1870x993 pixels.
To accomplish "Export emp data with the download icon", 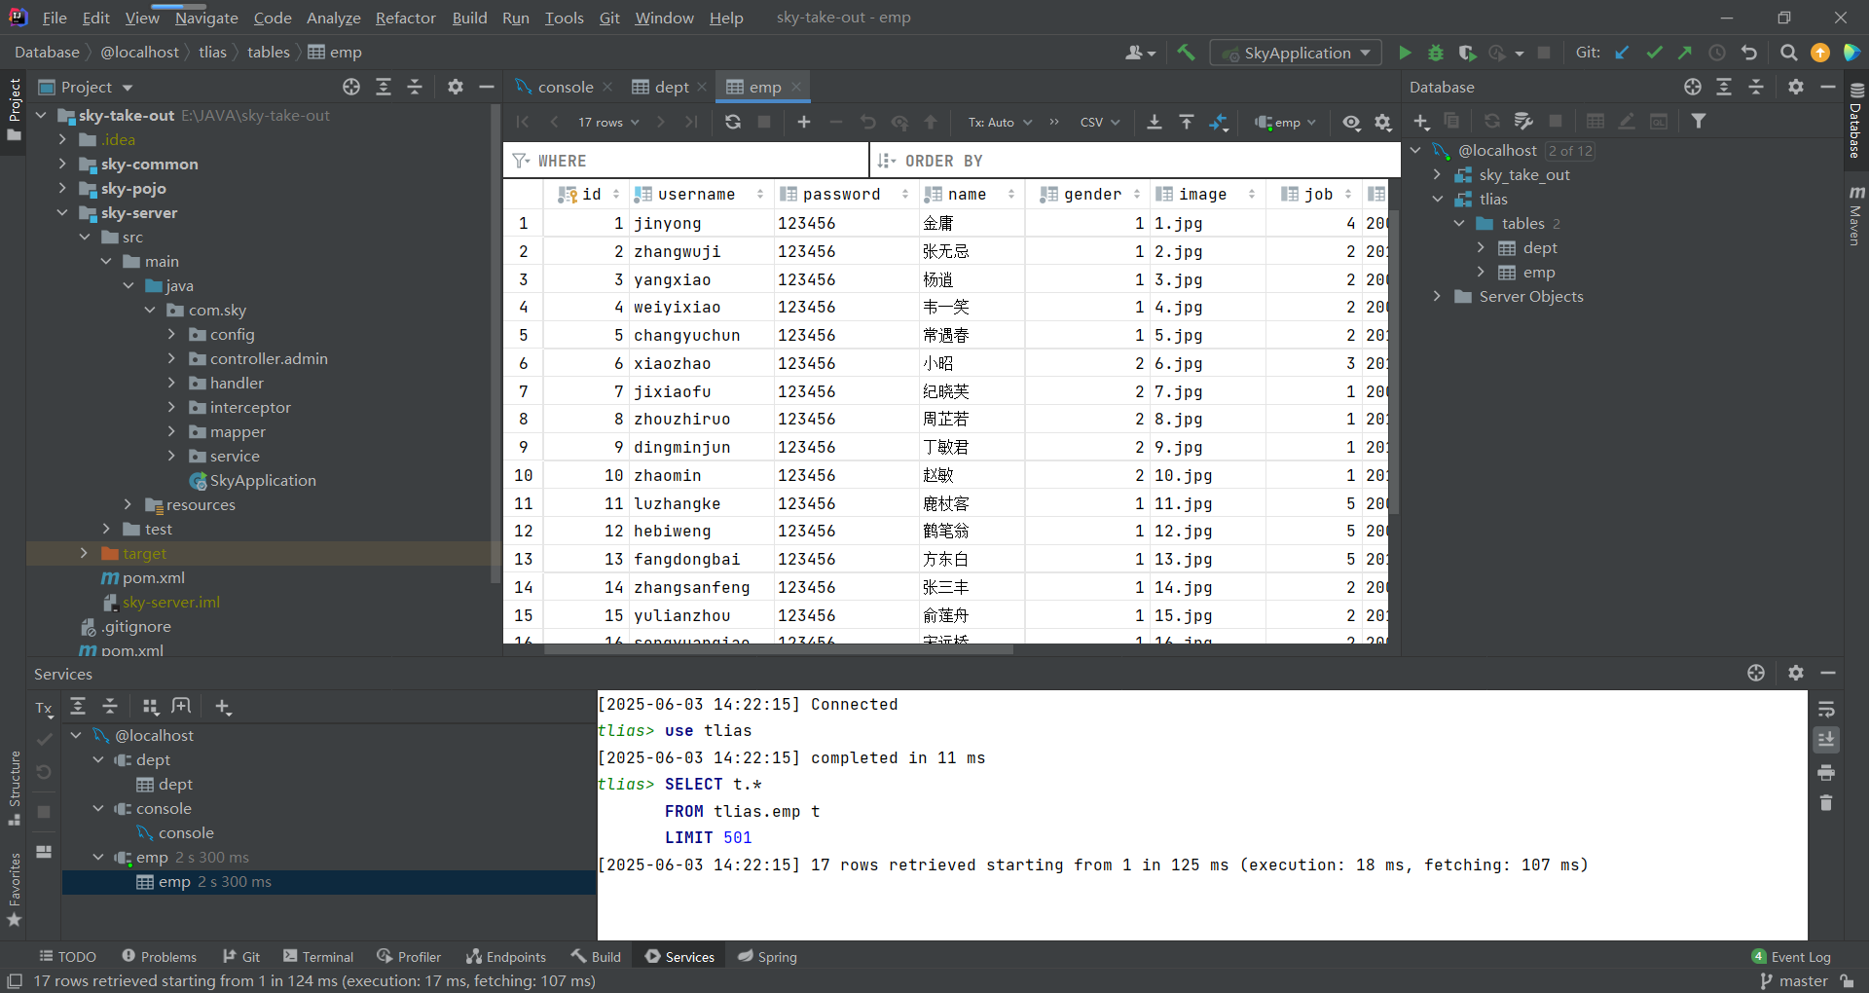I will (1155, 122).
